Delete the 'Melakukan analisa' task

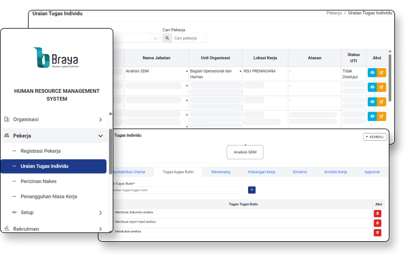click(377, 232)
